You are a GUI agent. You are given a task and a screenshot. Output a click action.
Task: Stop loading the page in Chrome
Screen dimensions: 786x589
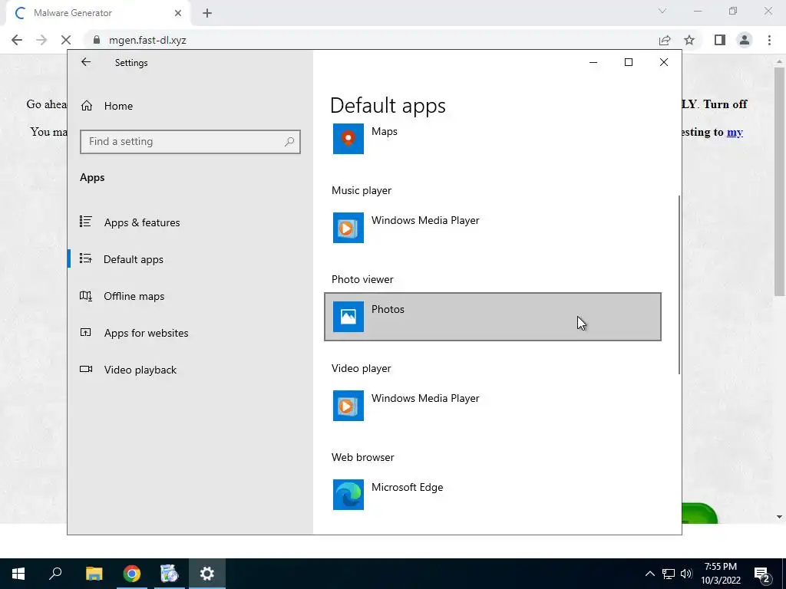66,40
